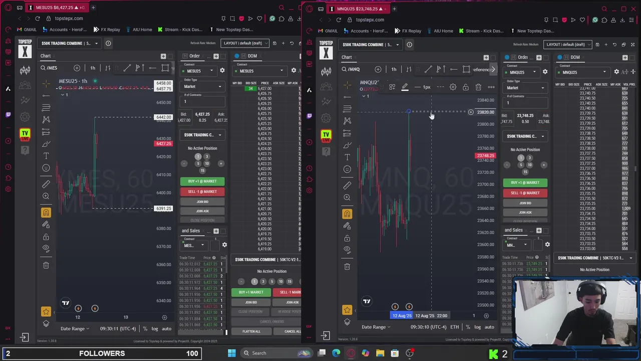Choose the XABCD pattern tool in MES chart

click(x=46, y=119)
